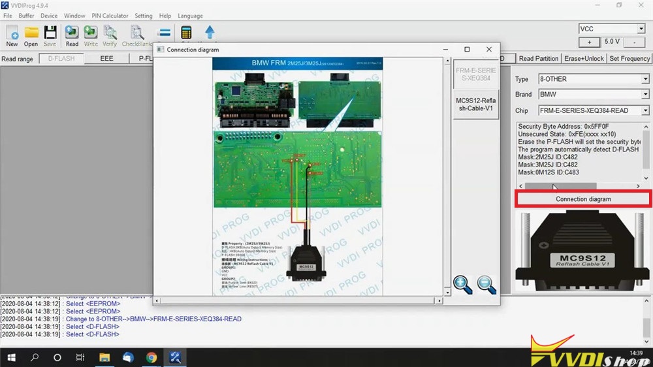653x367 pixels.
Task: Click diagram vertical scrollbar down arrow
Action: tap(448, 293)
